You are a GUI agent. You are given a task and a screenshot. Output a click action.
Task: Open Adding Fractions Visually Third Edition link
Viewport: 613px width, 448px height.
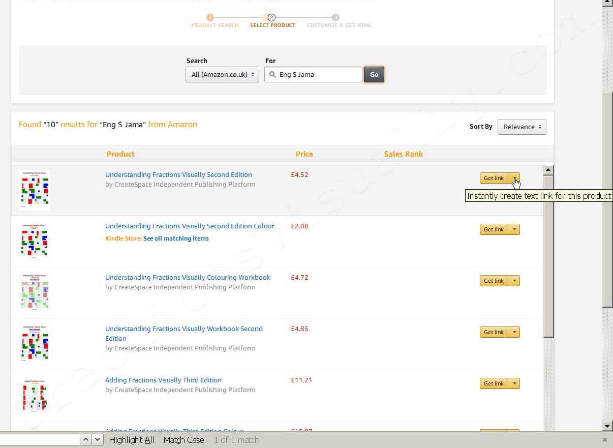163,380
